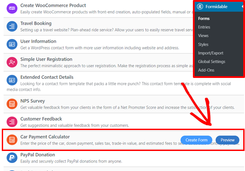
Task: Click the blue PayPal Donation logo icon
Action: [12, 158]
